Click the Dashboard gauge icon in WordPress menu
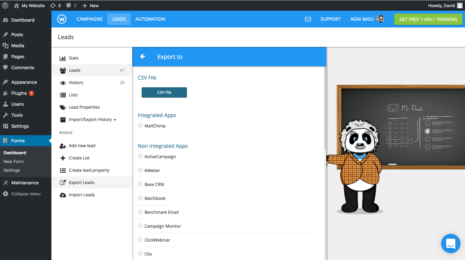The image size is (465, 260). [x=5, y=20]
